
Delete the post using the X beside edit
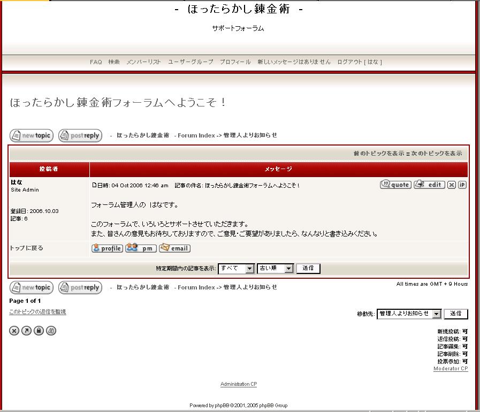point(452,185)
